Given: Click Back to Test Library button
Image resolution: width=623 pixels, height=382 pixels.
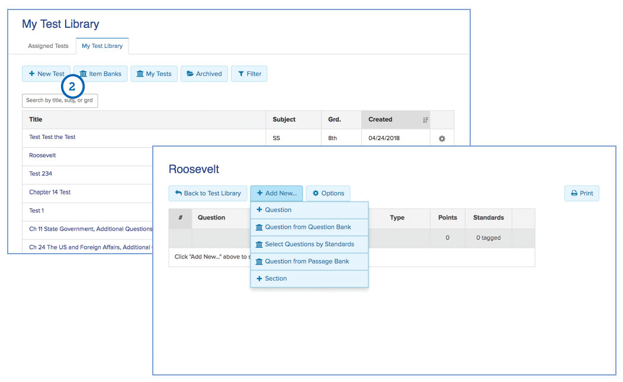Looking at the screenshot, I should pos(208,193).
